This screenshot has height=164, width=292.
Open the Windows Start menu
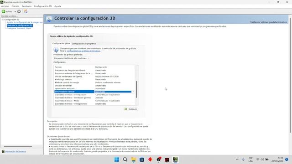pos(117,159)
